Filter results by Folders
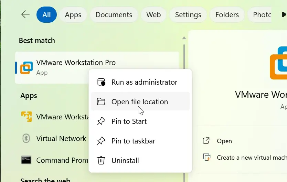 pyautogui.click(x=227, y=15)
